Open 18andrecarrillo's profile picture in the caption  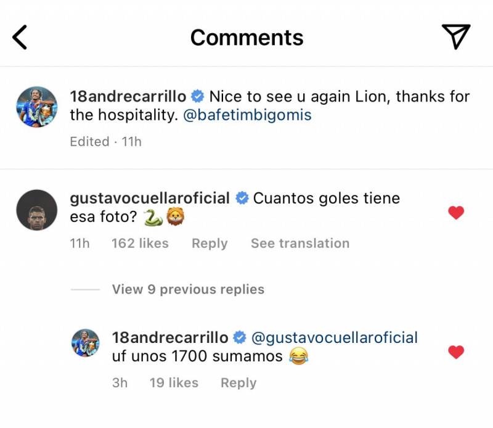click(36, 107)
